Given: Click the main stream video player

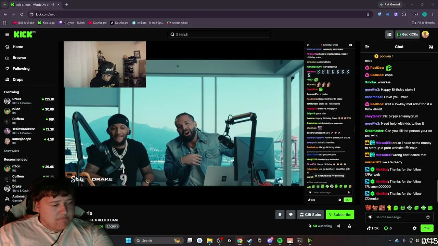Looking at the screenshot, I should (184, 123).
